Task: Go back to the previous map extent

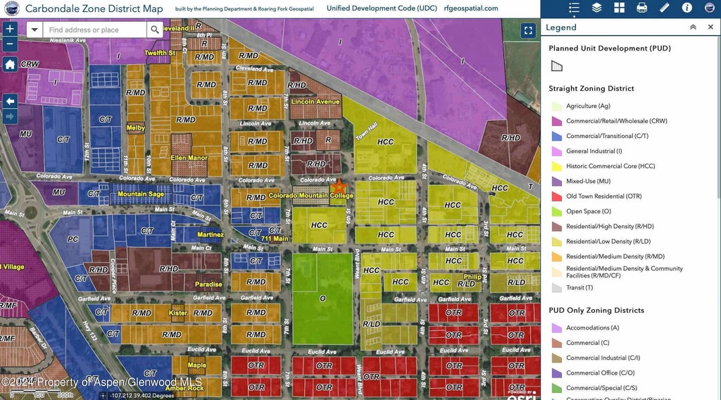Action: point(10,101)
